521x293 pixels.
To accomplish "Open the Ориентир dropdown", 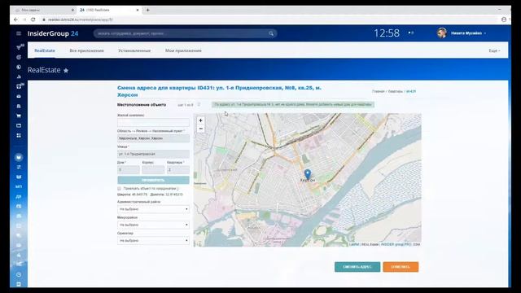I will [153, 241].
